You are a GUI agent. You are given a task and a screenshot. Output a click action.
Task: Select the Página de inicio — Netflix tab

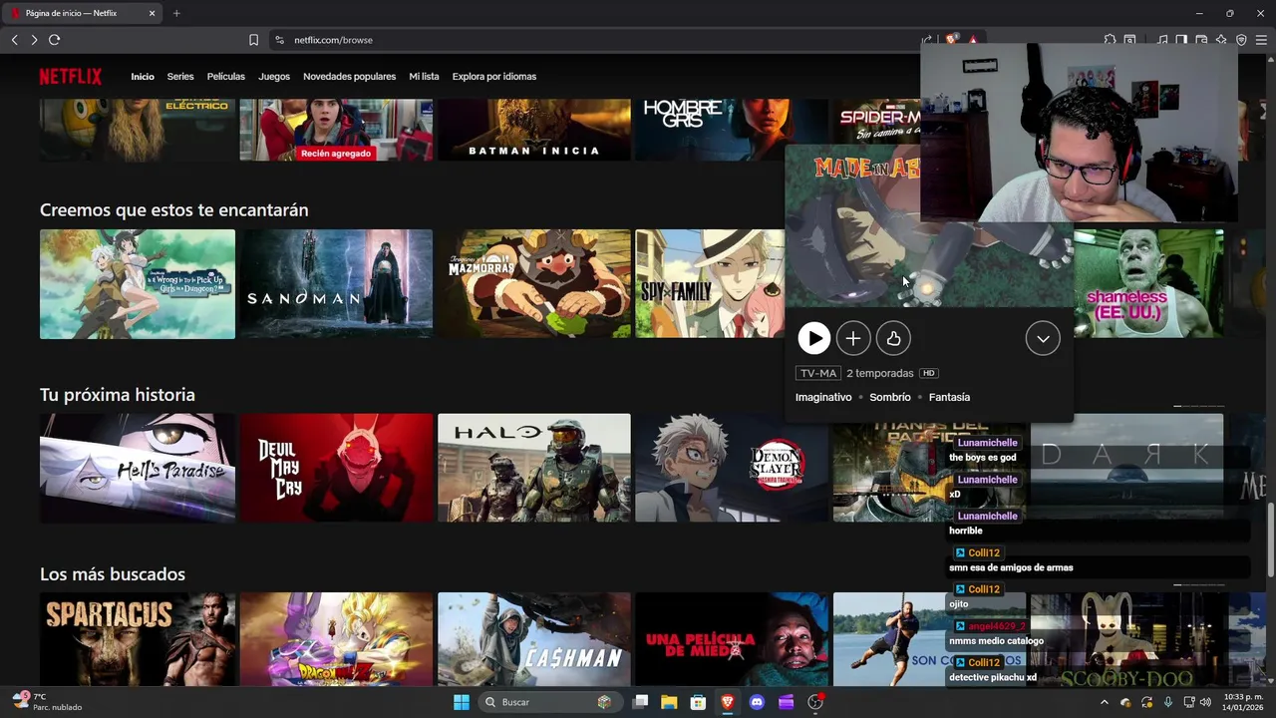click(82, 13)
